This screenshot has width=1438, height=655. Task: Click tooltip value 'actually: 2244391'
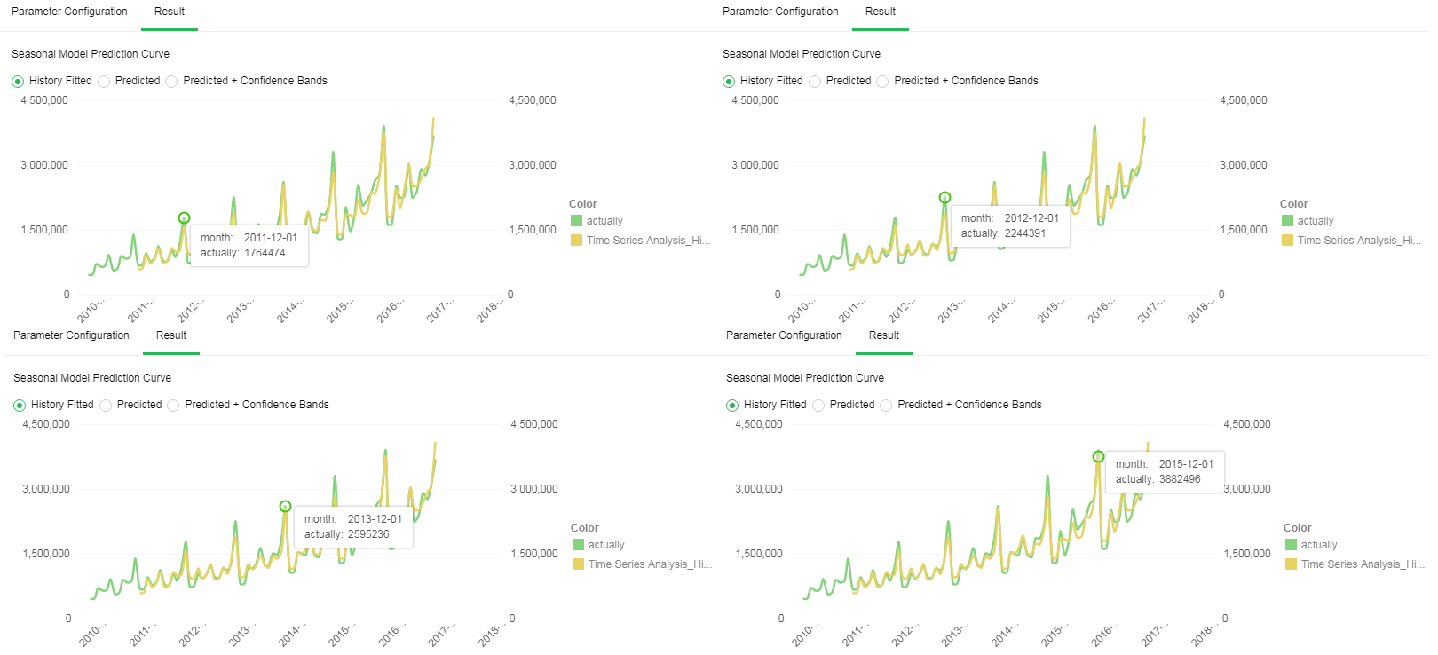click(x=1004, y=233)
